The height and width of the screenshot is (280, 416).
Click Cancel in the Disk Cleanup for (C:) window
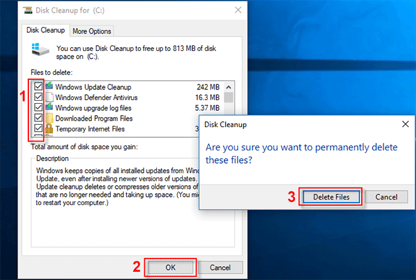(220, 267)
